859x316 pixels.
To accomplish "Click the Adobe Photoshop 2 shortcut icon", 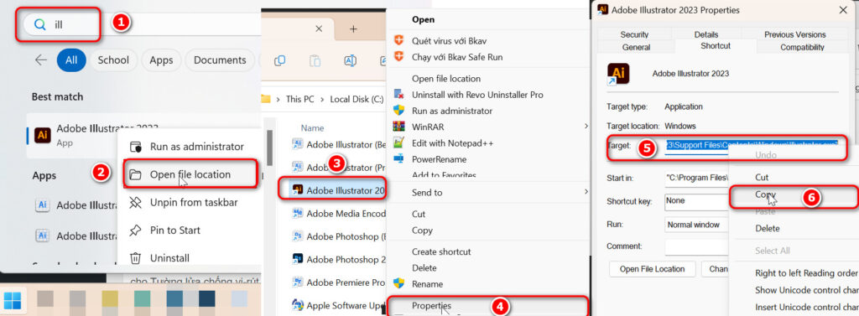I will (298, 258).
